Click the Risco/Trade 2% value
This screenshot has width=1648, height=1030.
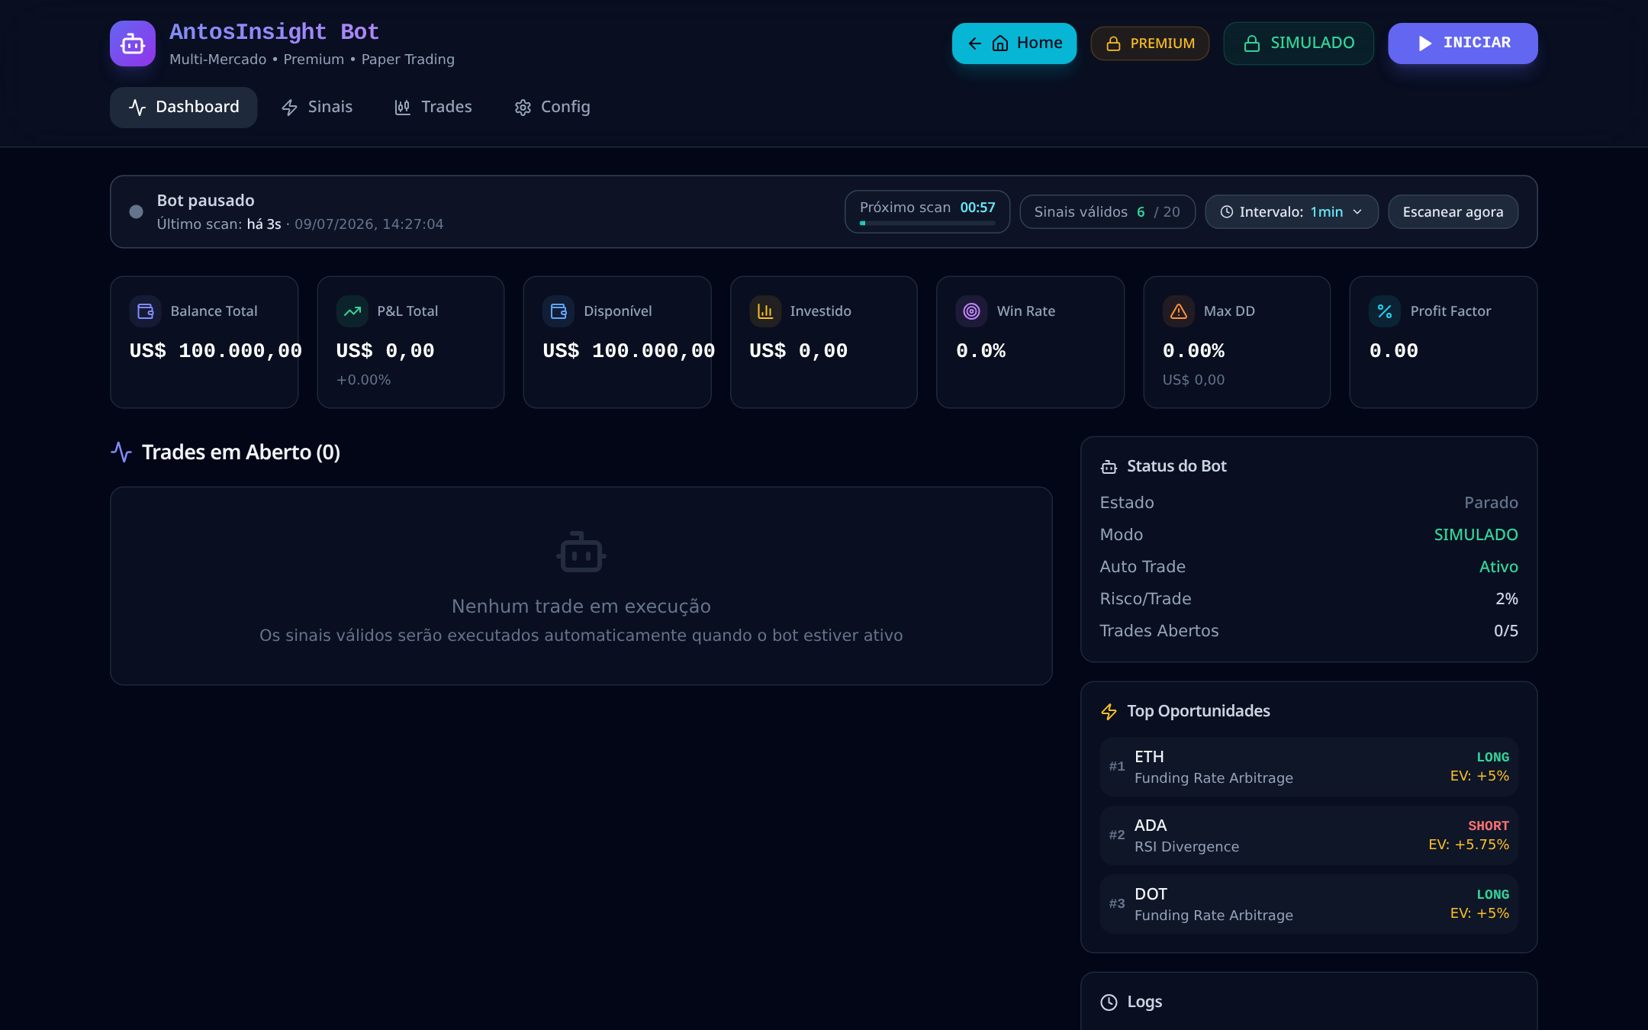[x=1506, y=599]
